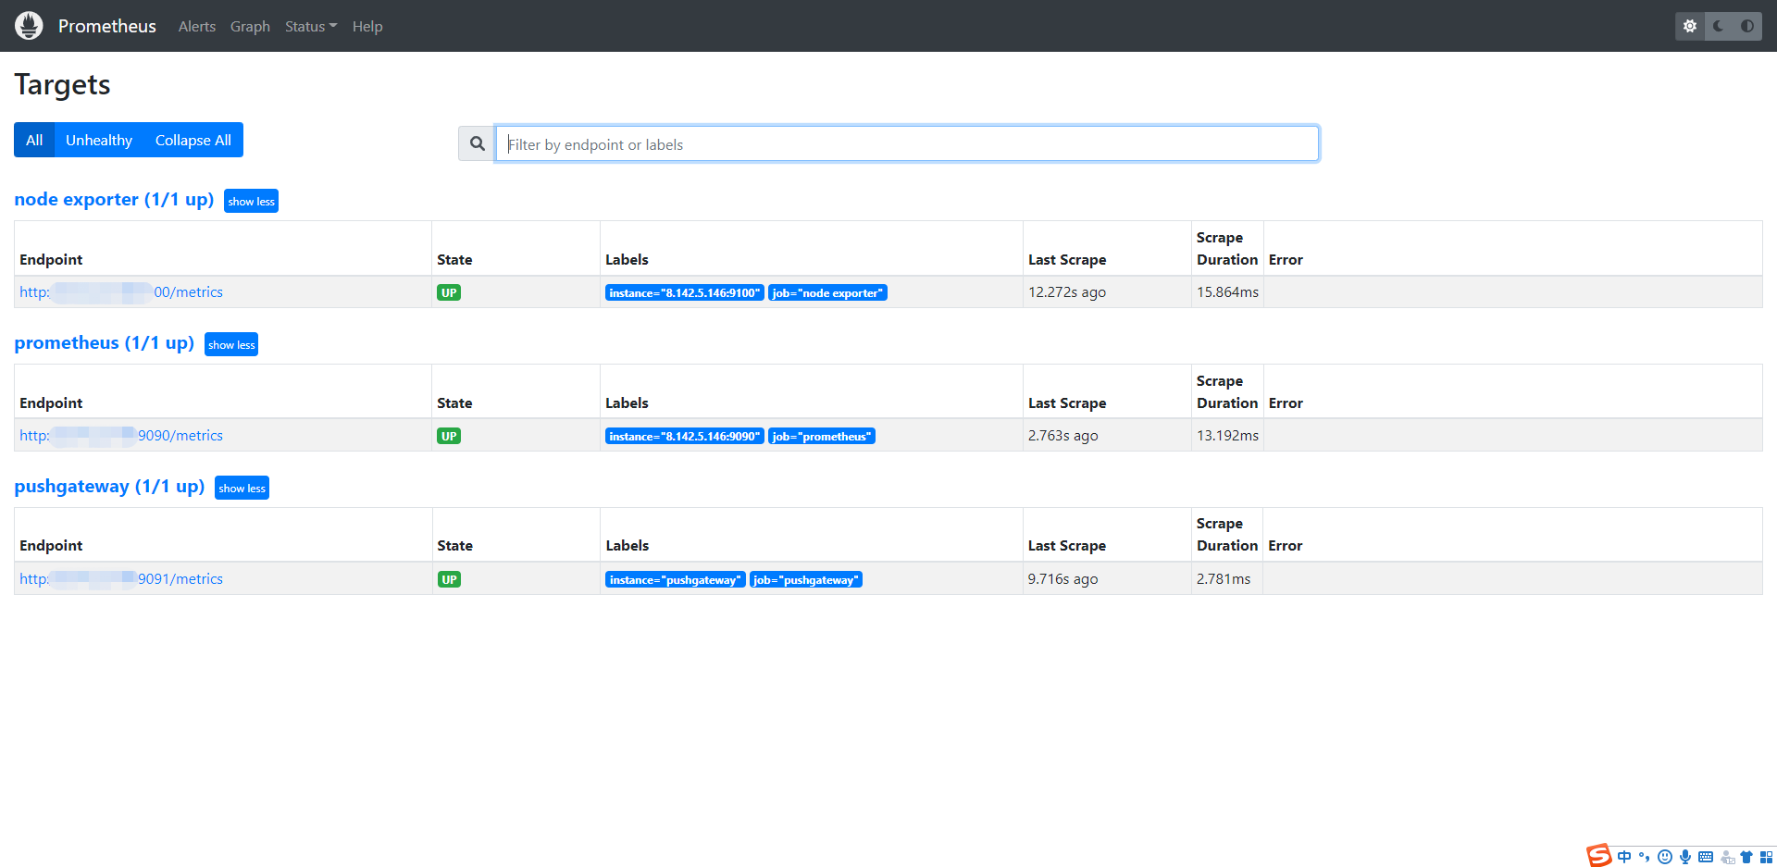This screenshot has height=867, width=1777.
Task: Click the Prometheus flame logo icon
Action: tap(29, 26)
